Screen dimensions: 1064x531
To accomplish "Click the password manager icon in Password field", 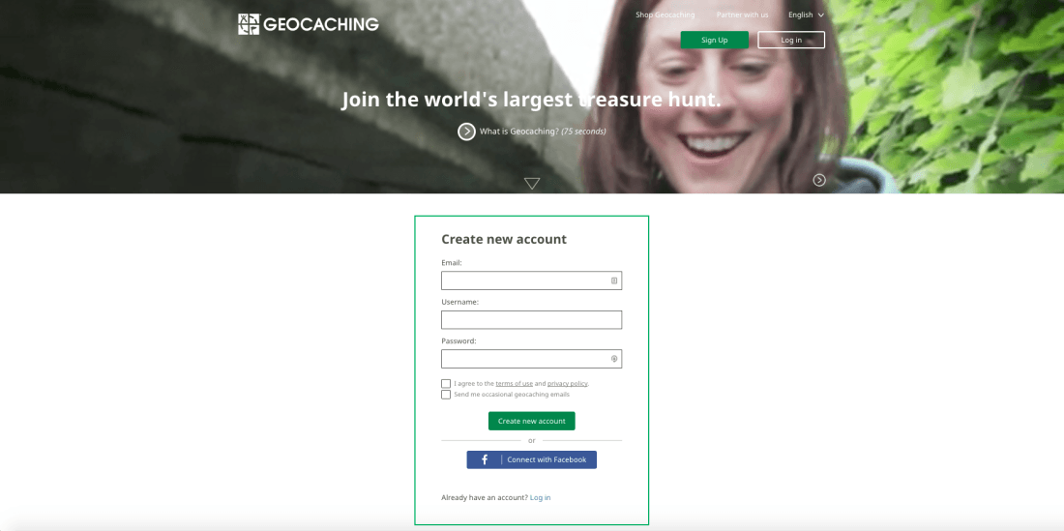I will pyautogui.click(x=614, y=359).
